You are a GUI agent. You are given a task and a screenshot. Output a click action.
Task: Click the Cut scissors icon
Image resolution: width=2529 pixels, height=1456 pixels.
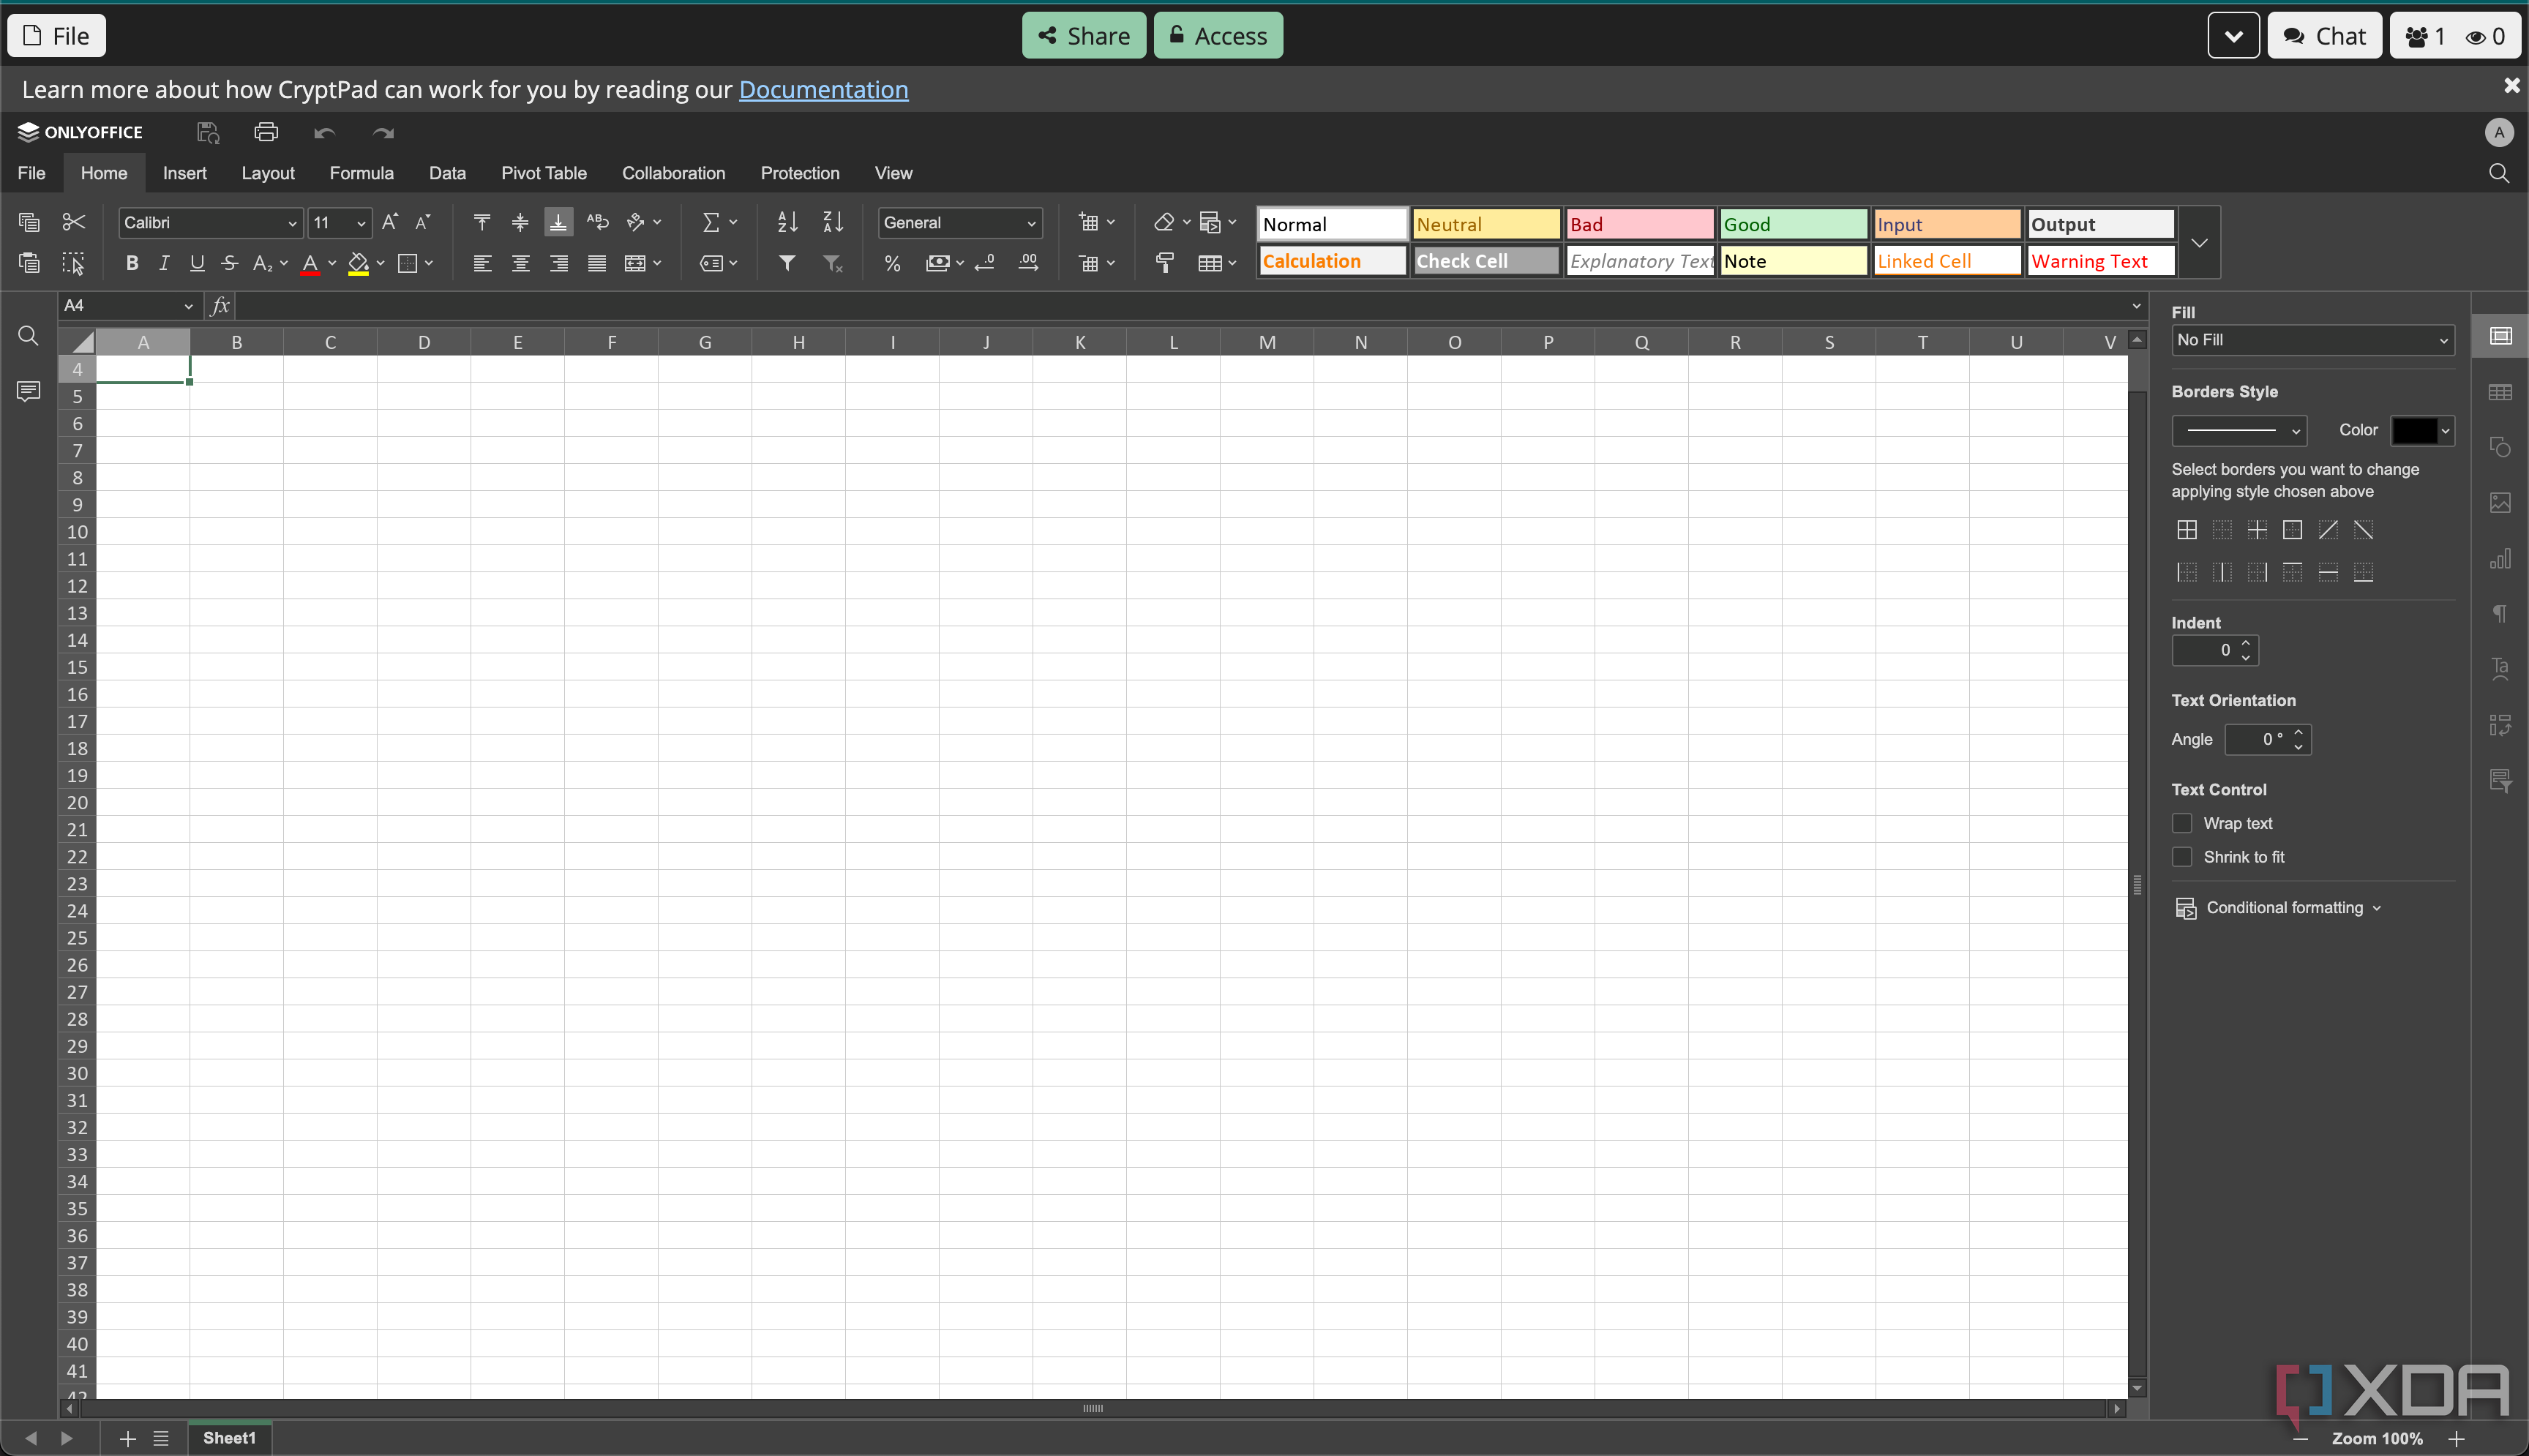pos(74,222)
